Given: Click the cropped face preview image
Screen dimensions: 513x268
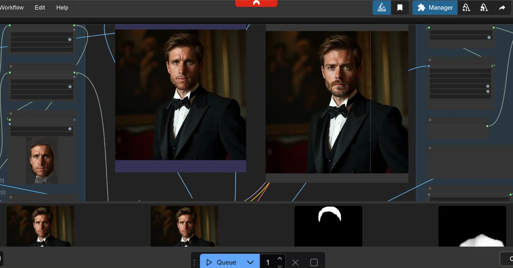Looking at the screenshot, I should (42, 160).
